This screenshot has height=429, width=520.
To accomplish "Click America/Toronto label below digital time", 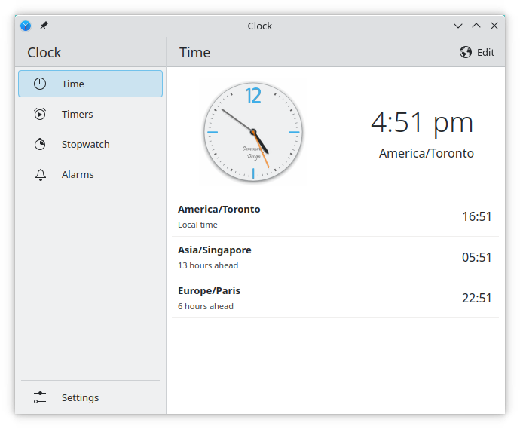I will [x=426, y=153].
